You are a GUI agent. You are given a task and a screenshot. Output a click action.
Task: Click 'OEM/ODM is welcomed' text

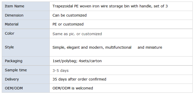(73, 88)
